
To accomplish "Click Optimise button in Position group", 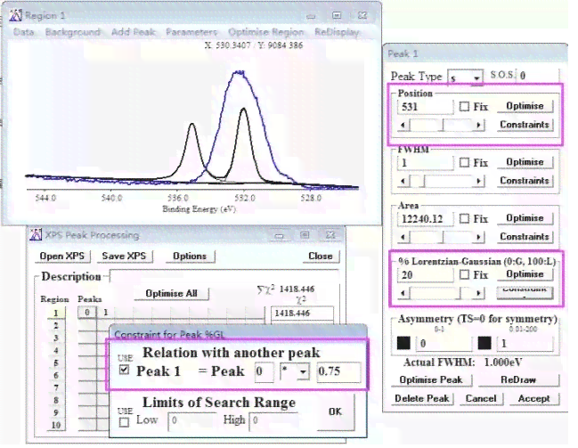I will (525, 106).
